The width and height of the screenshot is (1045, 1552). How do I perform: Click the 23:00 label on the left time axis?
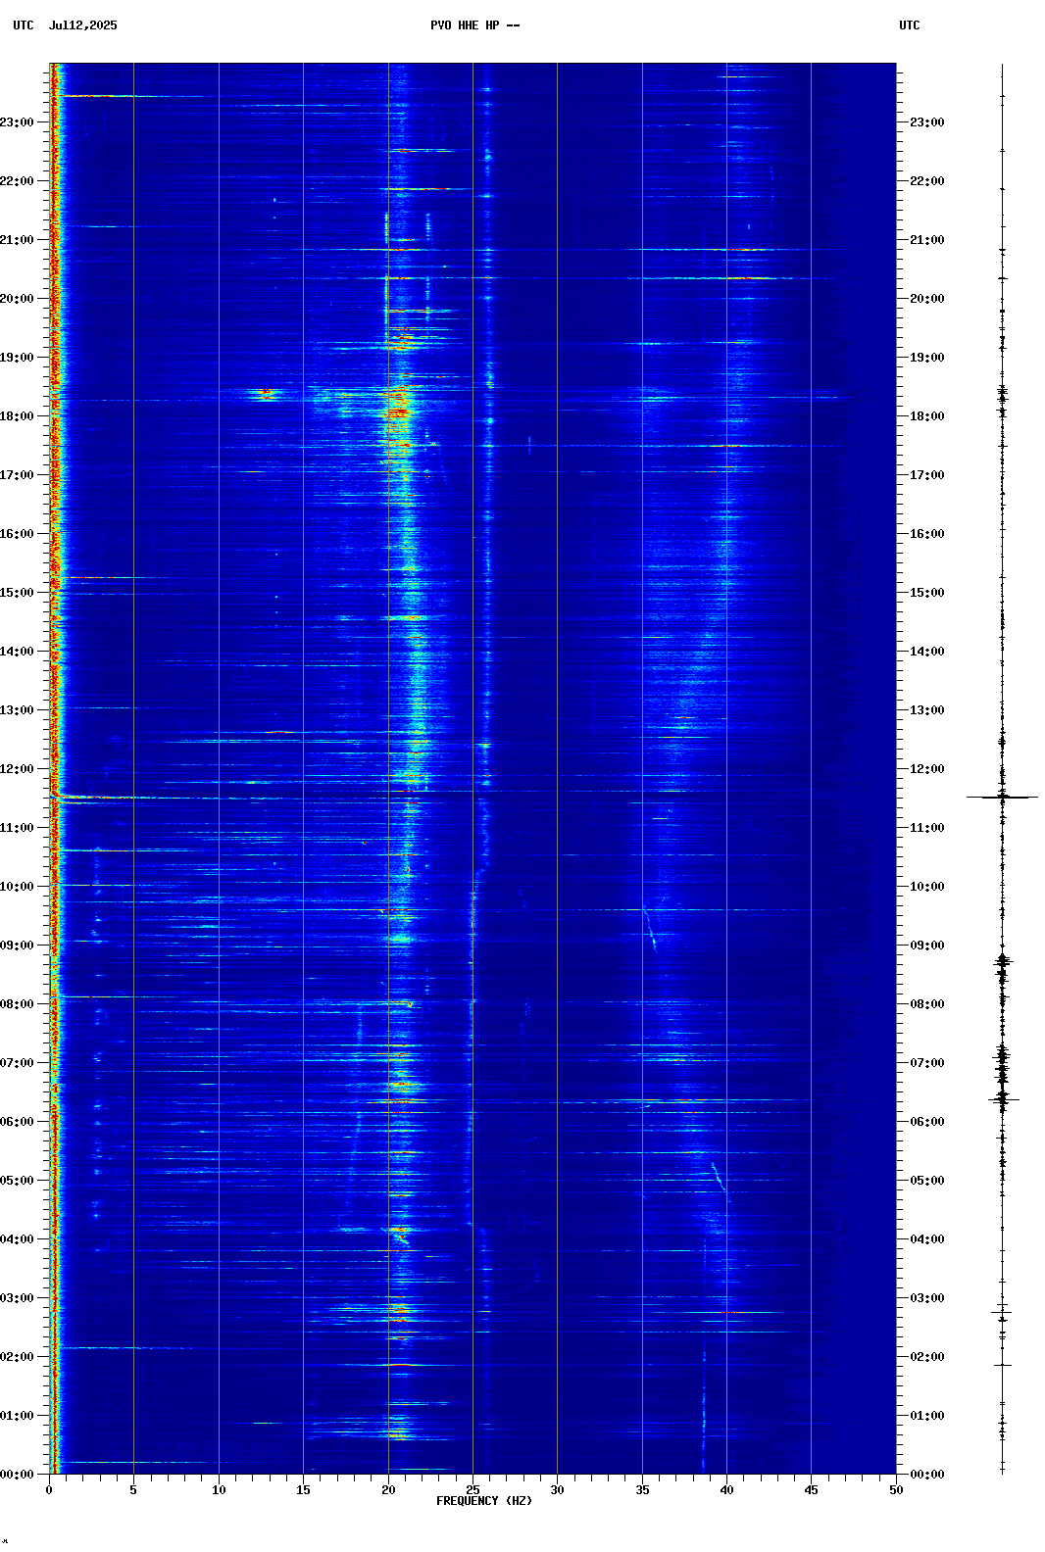coord(17,122)
